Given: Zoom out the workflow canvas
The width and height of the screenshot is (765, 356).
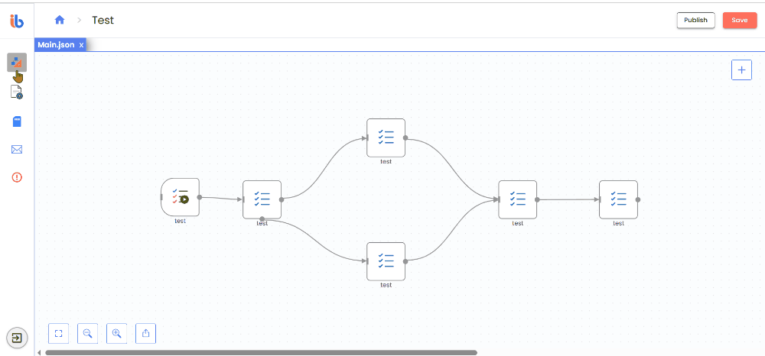Looking at the screenshot, I should point(88,334).
